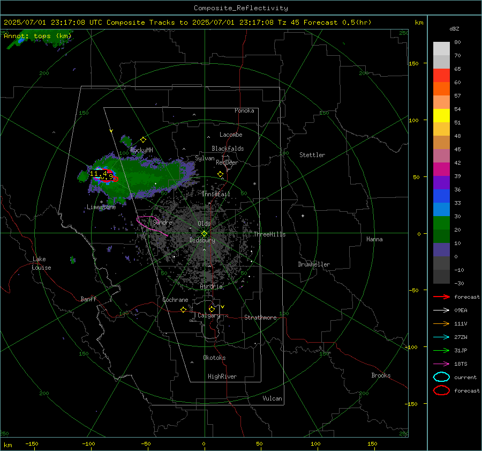
Task: Click the white 09EA track arrow
Action: (x=441, y=310)
